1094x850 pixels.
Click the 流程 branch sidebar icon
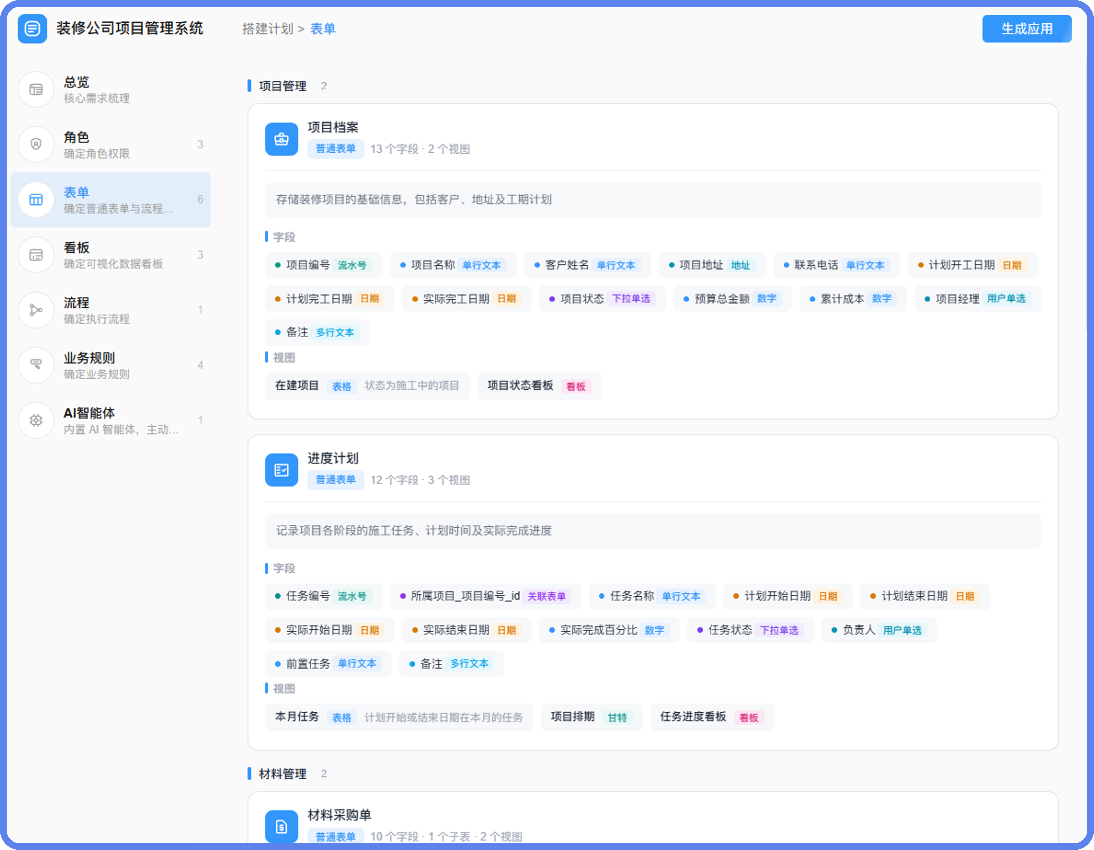(x=36, y=310)
